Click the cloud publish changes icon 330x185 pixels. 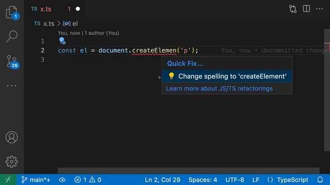pyautogui.click(x=62, y=180)
